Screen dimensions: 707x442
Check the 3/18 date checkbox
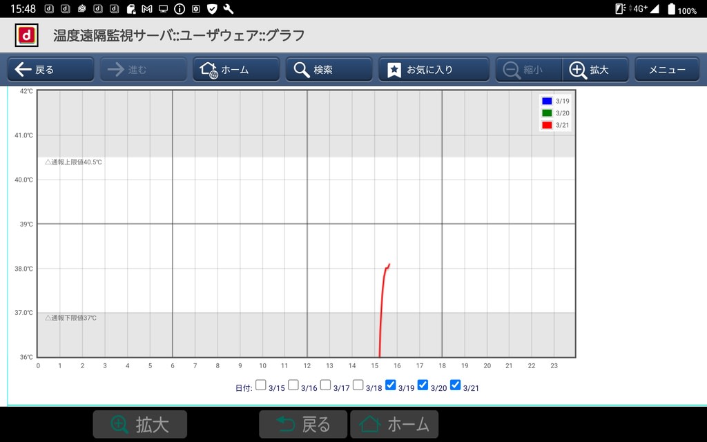(x=358, y=385)
